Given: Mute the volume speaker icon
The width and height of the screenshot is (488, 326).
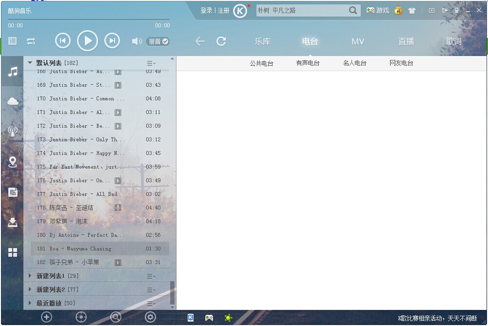Looking at the screenshot, I should [137, 41].
